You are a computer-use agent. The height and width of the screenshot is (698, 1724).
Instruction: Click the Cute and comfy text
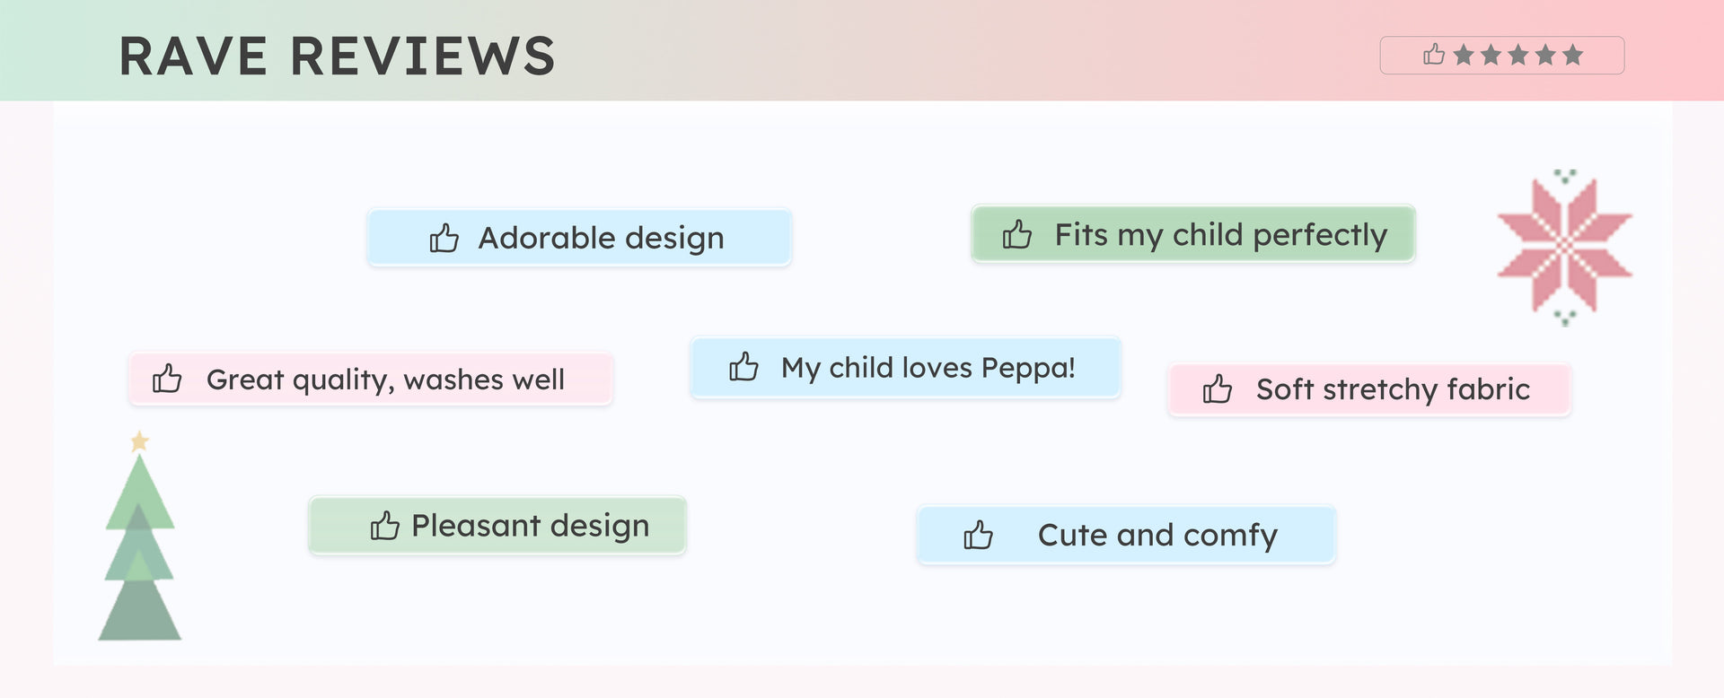click(1157, 535)
